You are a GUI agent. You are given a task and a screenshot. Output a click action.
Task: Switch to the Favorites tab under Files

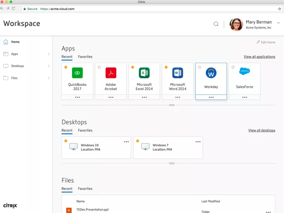click(x=85, y=189)
